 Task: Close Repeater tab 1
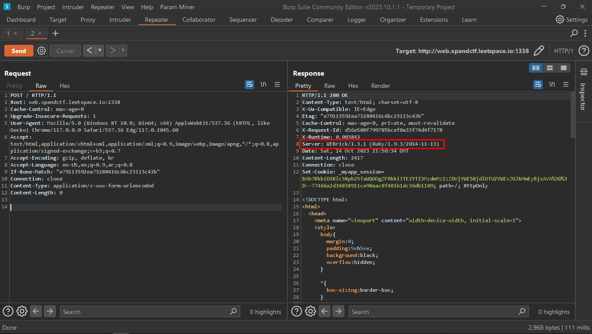(16, 33)
